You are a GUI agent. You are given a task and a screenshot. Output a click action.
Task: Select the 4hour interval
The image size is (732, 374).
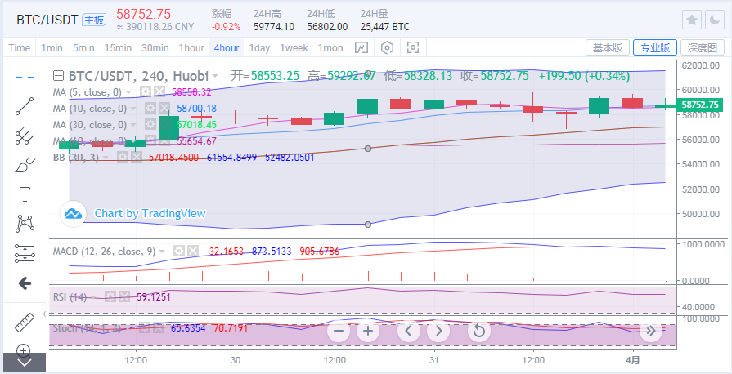click(227, 47)
